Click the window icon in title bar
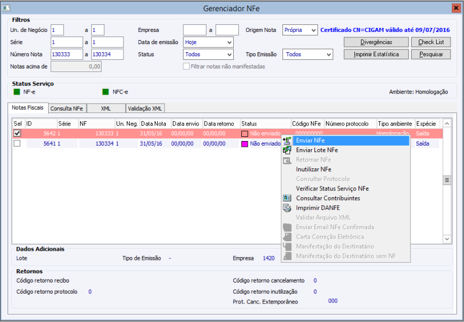This screenshot has width=464, height=322. pos(6,8)
